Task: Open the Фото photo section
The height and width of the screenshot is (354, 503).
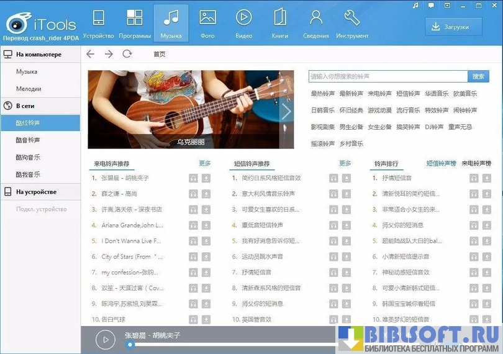Action: (207, 23)
